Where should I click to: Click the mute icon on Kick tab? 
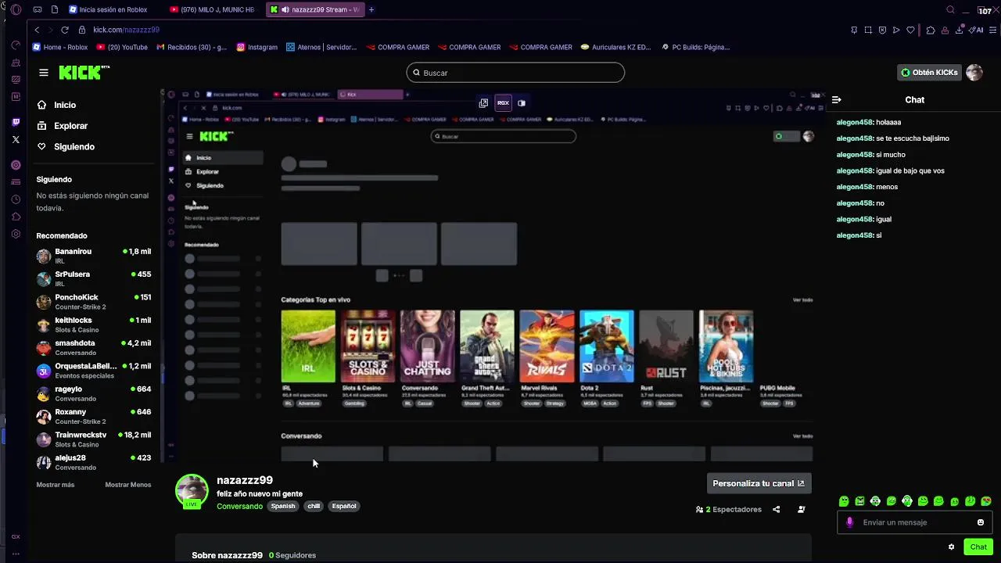(x=285, y=9)
